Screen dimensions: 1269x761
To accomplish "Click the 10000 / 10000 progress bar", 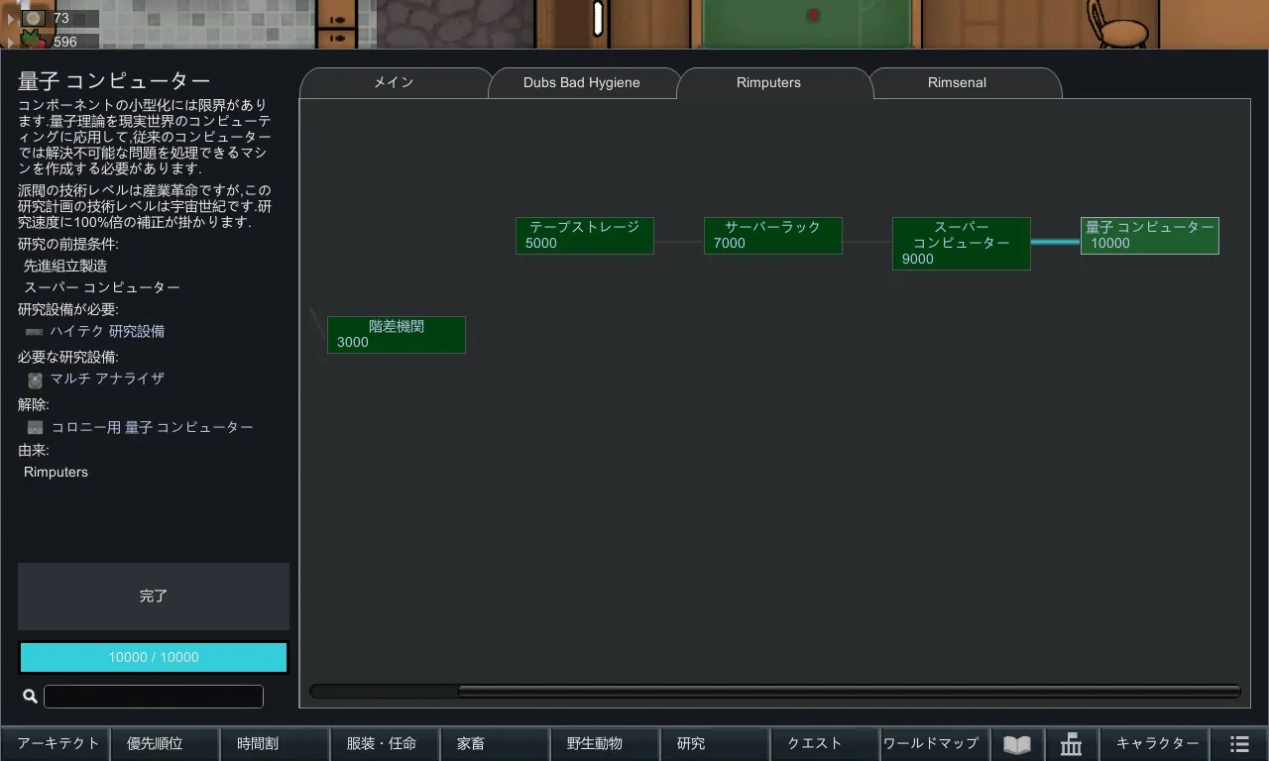I will pyautogui.click(x=154, y=658).
